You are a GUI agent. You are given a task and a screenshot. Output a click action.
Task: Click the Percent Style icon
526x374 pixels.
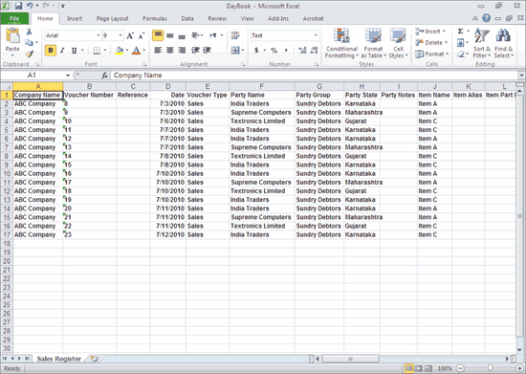[x=274, y=51]
